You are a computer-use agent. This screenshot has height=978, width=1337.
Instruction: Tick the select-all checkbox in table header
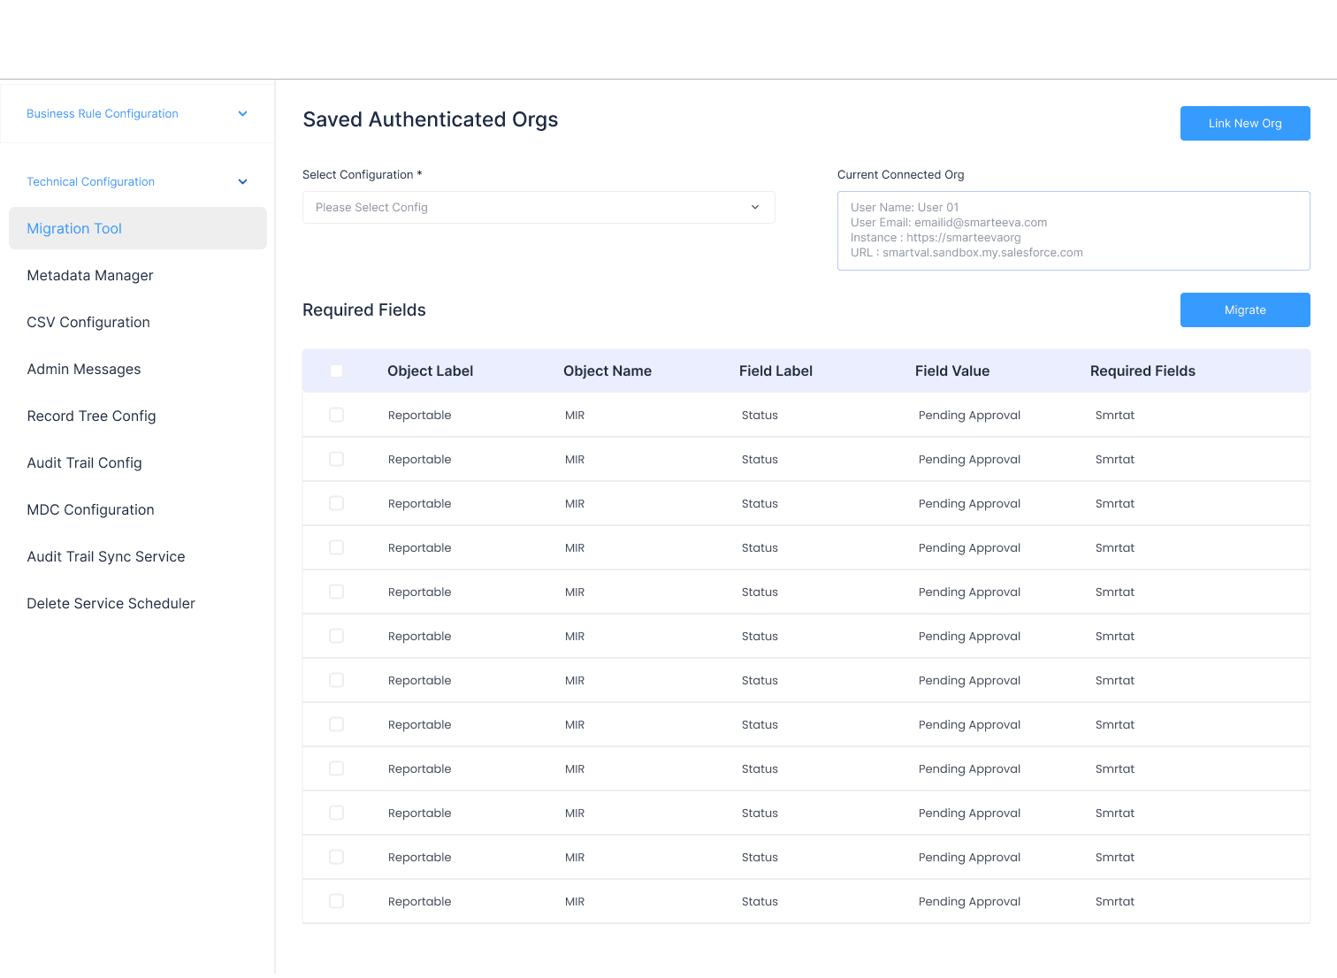[336, 371]
